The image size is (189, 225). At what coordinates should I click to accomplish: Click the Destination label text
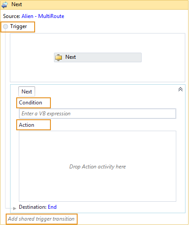pos(33,207)
